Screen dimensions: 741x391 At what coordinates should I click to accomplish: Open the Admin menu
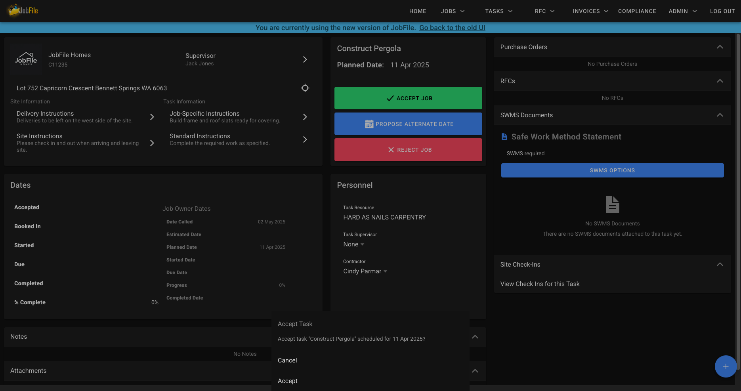click(x=683, y=11)
